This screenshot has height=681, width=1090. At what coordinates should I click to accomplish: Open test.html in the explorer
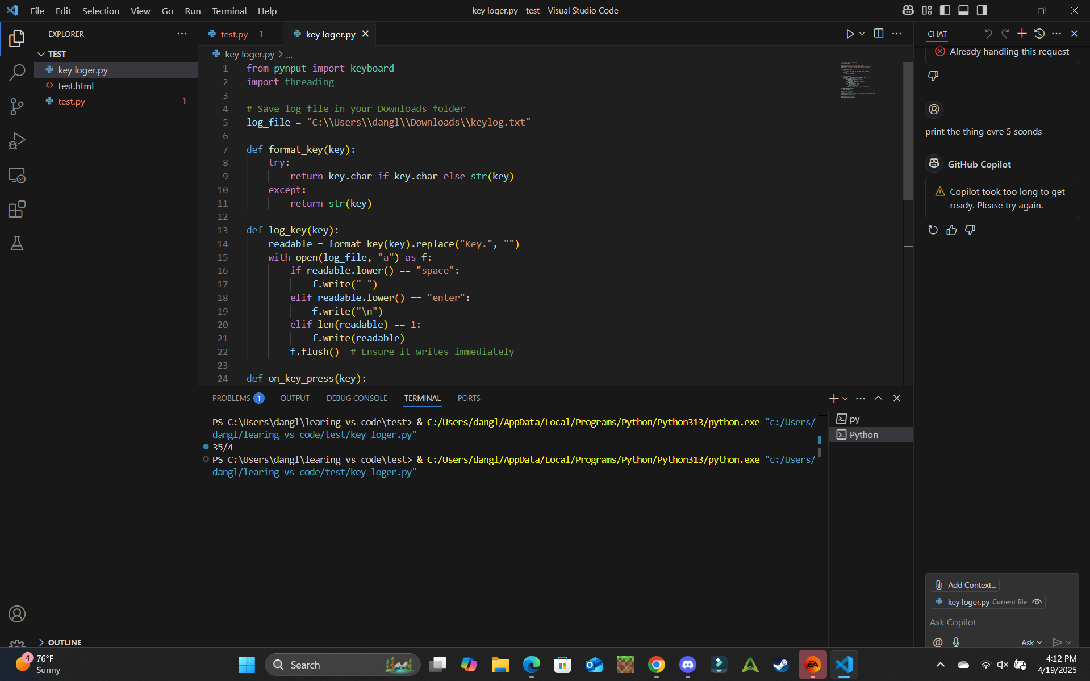tap(76, 86)
